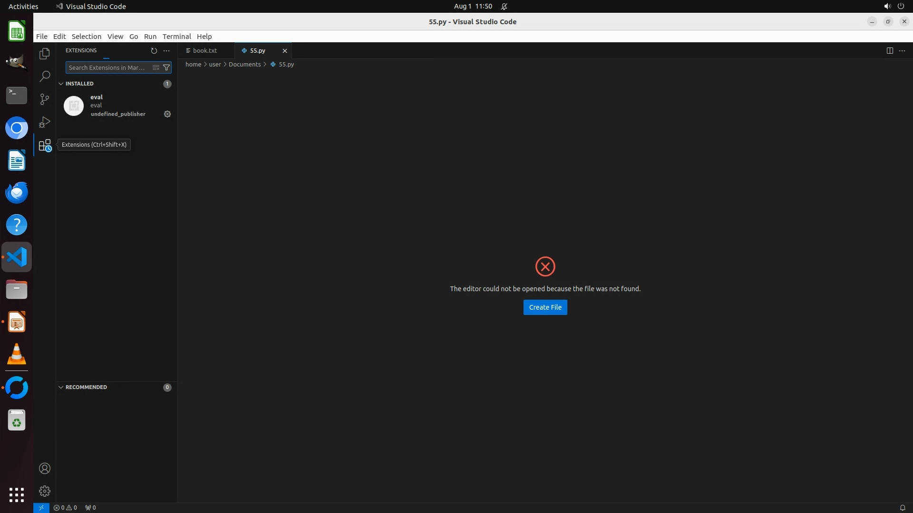Open Source Control view
The height and width of the screenshot is (513, 913).
click(x=45, y=99)
